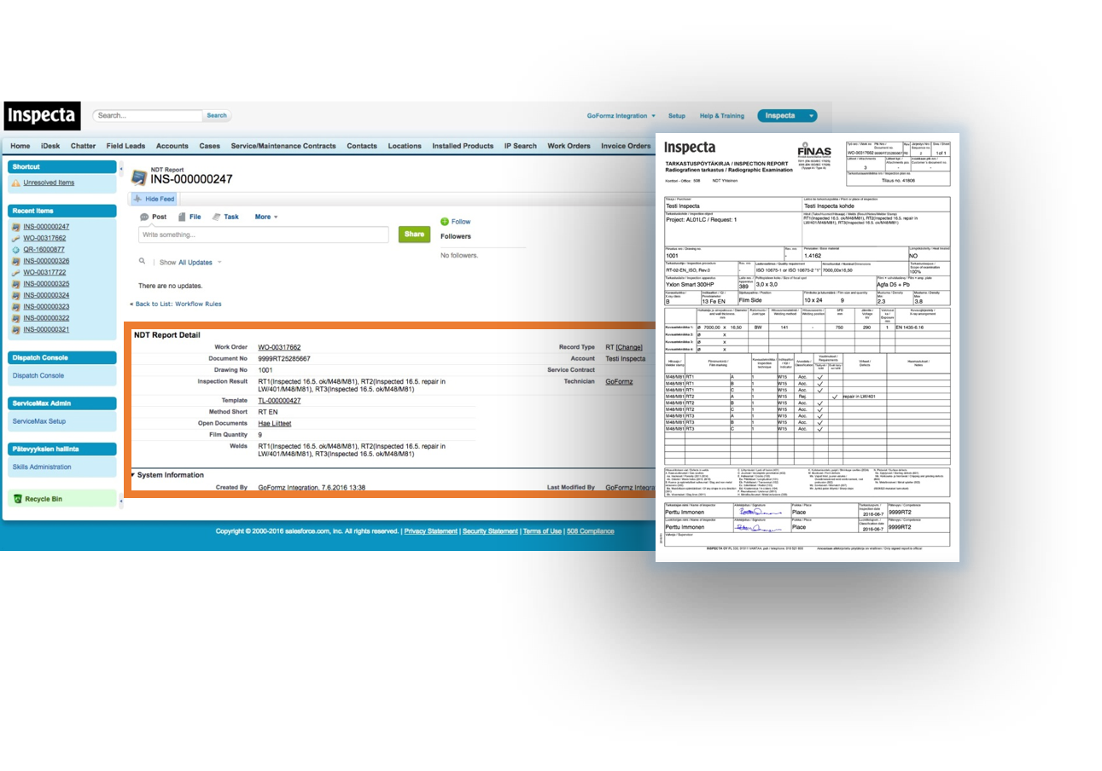
Task: Open the ServiceMax Setup link
Action: pyautogui.click(x=38, y=421)
